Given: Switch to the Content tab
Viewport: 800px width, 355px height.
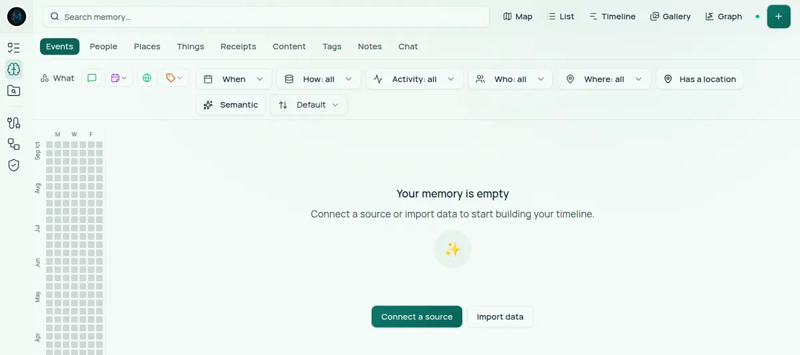Looking at the screenshot, I should tap(289, 46).
